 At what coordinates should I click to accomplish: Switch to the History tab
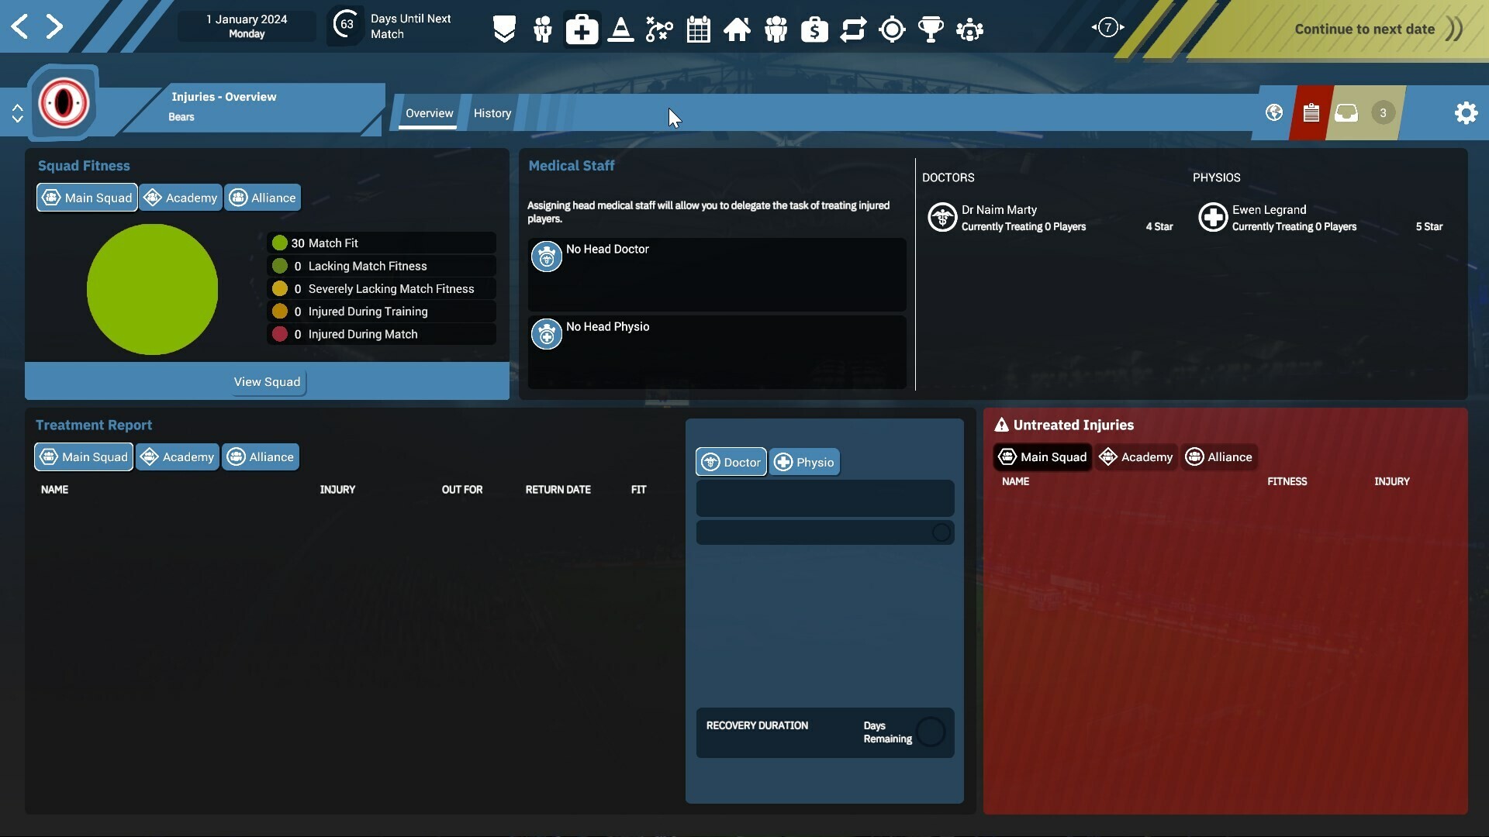tap(491, 112)
